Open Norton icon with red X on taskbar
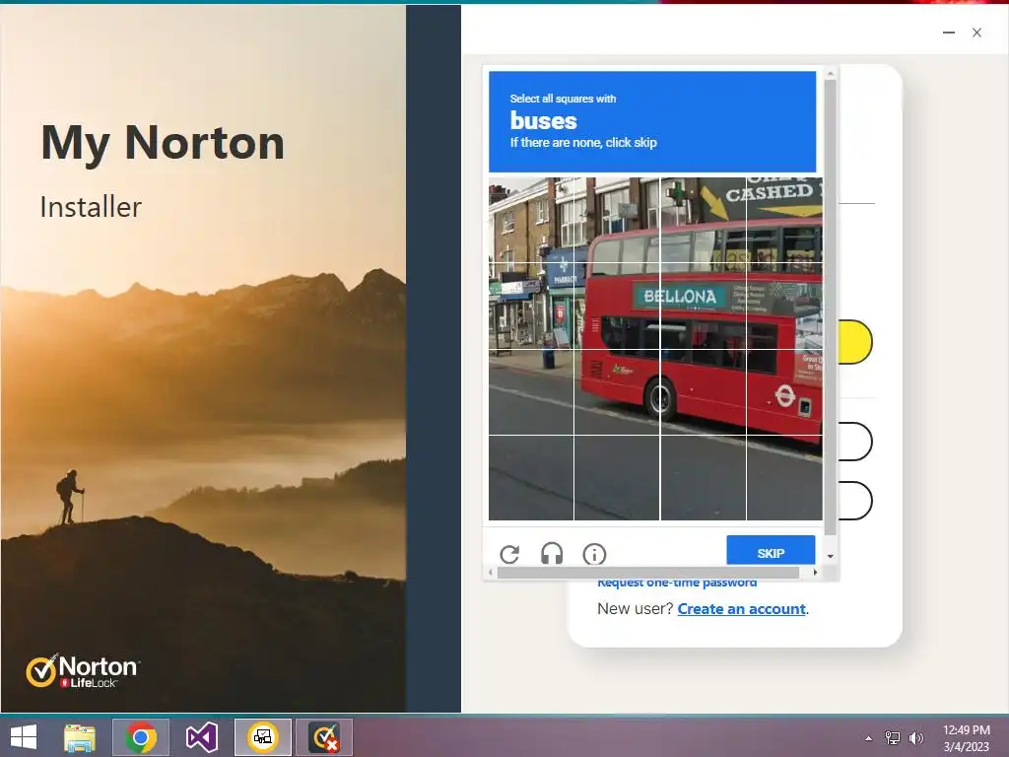This screenshot has height=757, width=1009. pyautogui.click(x=323, y=737)
